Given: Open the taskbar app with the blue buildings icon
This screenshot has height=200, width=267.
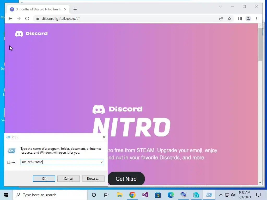Looking at the screenshot, I should click(196, 195).
